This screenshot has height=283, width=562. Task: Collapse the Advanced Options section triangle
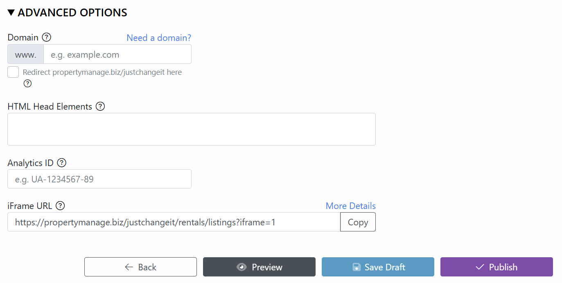coord(11,13)
